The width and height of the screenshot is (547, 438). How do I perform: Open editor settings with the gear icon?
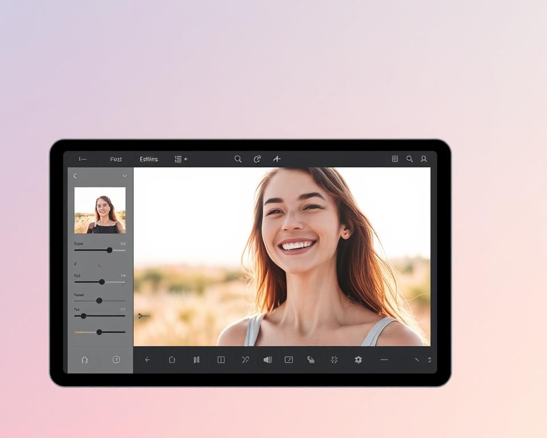[358, 359]
